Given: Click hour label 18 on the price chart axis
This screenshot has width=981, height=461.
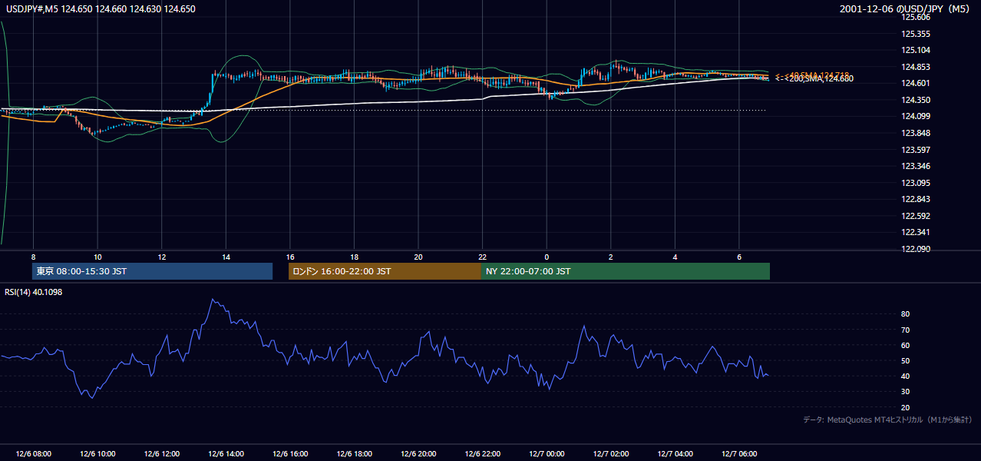Looking at the screenshot, I should click(354, 257).
